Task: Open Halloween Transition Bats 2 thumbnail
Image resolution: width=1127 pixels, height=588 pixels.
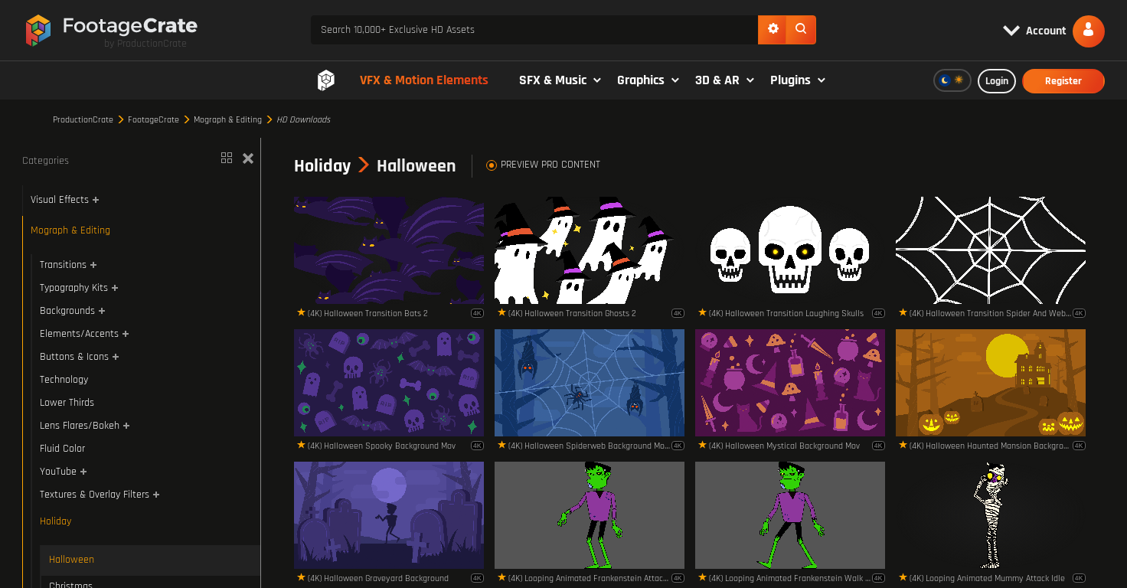Action: (389, 250)
